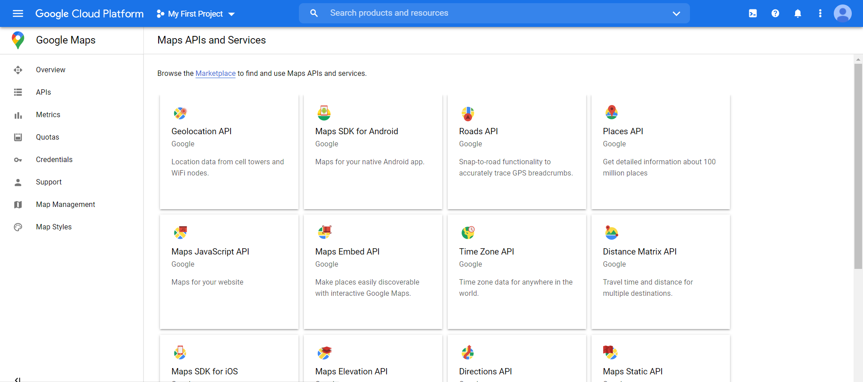Click the Time Zone API icon
Screen dimensions: 863x382
(468, 233)
